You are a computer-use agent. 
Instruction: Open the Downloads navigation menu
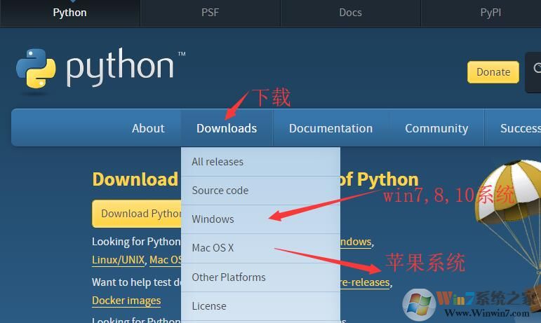(x=227, y=128)
